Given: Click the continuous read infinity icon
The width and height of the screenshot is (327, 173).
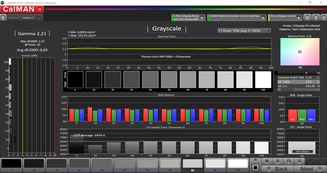Looking at the screenshot, I should (x=299, y=161).
